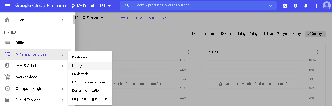Screen dimensions: 332x106
Task: Click the Billing card icon
Action: pos(7,43)
